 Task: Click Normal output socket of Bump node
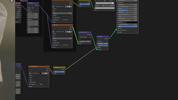tap(109, 39)
